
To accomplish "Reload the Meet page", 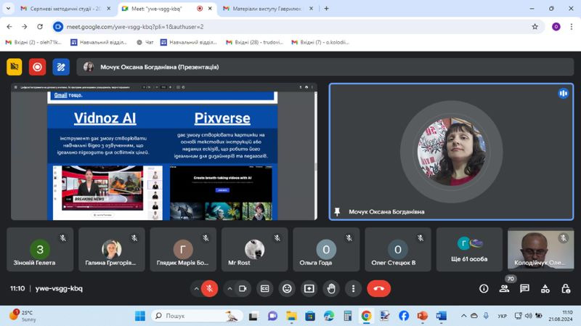I will 40,27.
